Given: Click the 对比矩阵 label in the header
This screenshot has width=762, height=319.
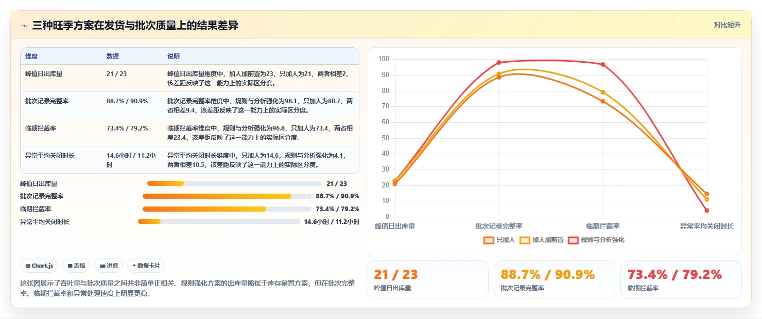Looking at the screenshot, I should [x=728, y=25].
